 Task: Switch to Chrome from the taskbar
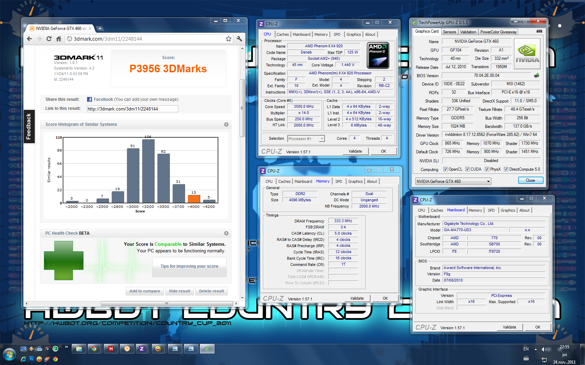[94, 349]
